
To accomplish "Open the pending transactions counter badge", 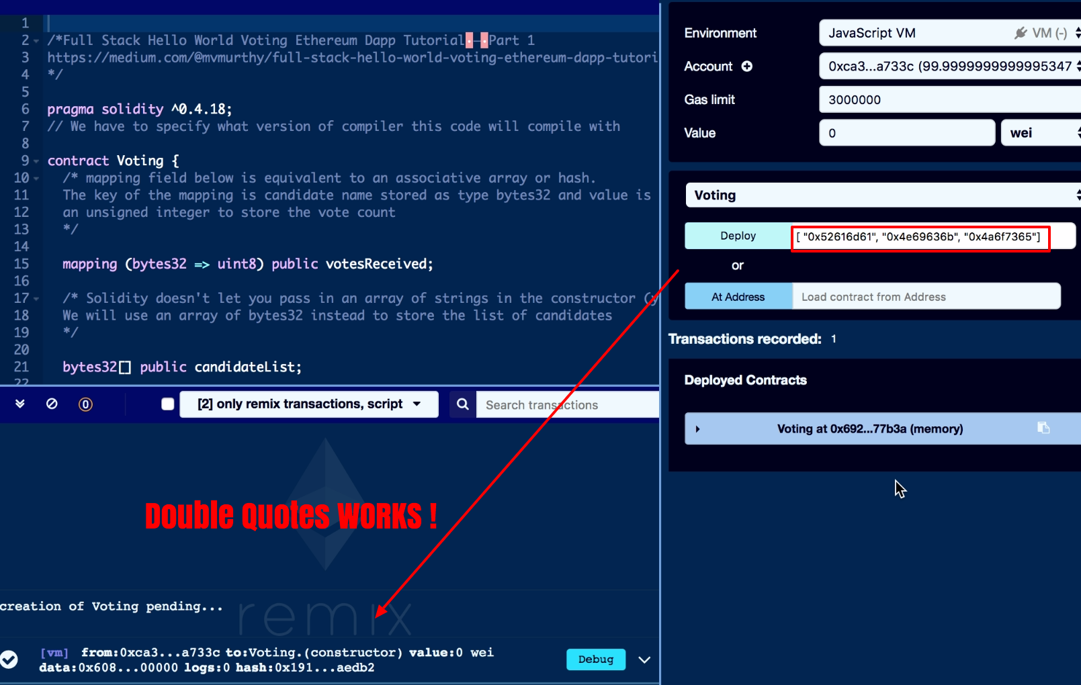I will tap(85, 404).
